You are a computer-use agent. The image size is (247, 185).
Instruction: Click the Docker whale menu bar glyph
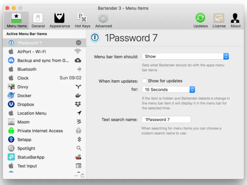(78, 95)
